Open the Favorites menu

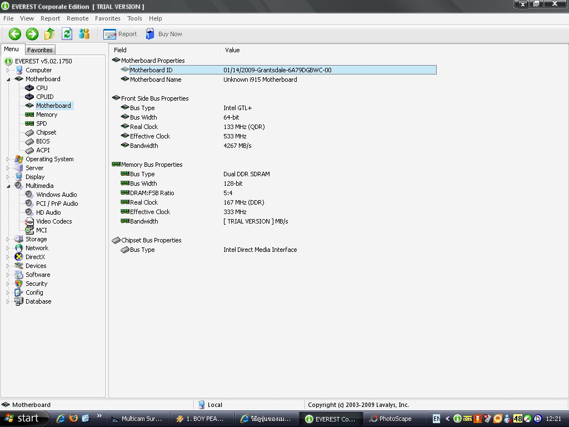click(x=107, y=18)
